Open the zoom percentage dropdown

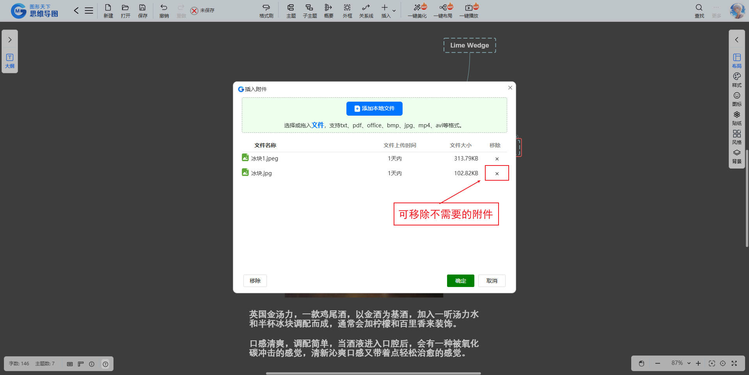[x=689, y=363]
